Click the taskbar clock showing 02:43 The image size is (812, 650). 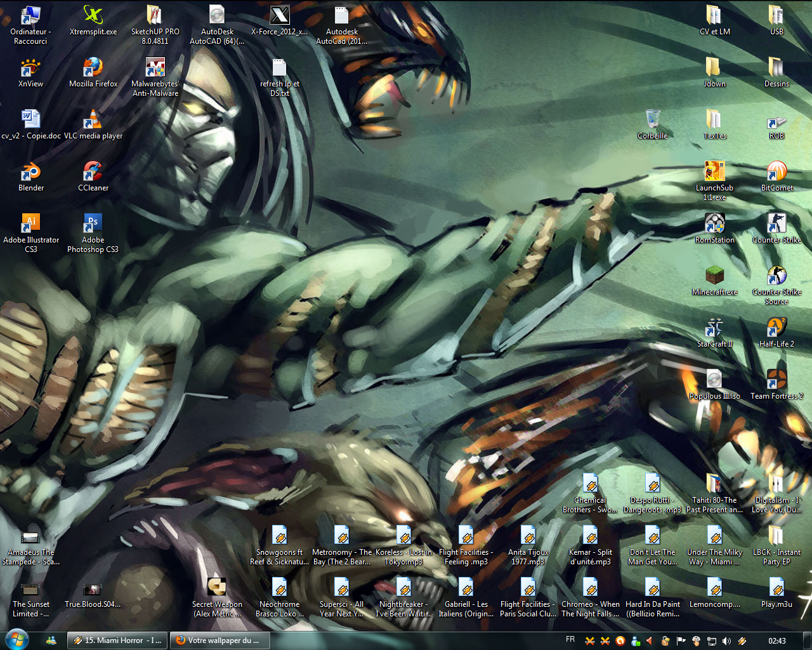776,641
